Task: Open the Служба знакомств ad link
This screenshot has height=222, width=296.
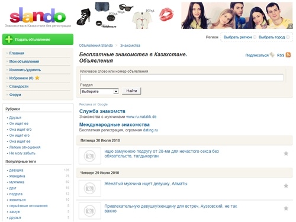Action: pyautogui.click(x=102, y=111)
